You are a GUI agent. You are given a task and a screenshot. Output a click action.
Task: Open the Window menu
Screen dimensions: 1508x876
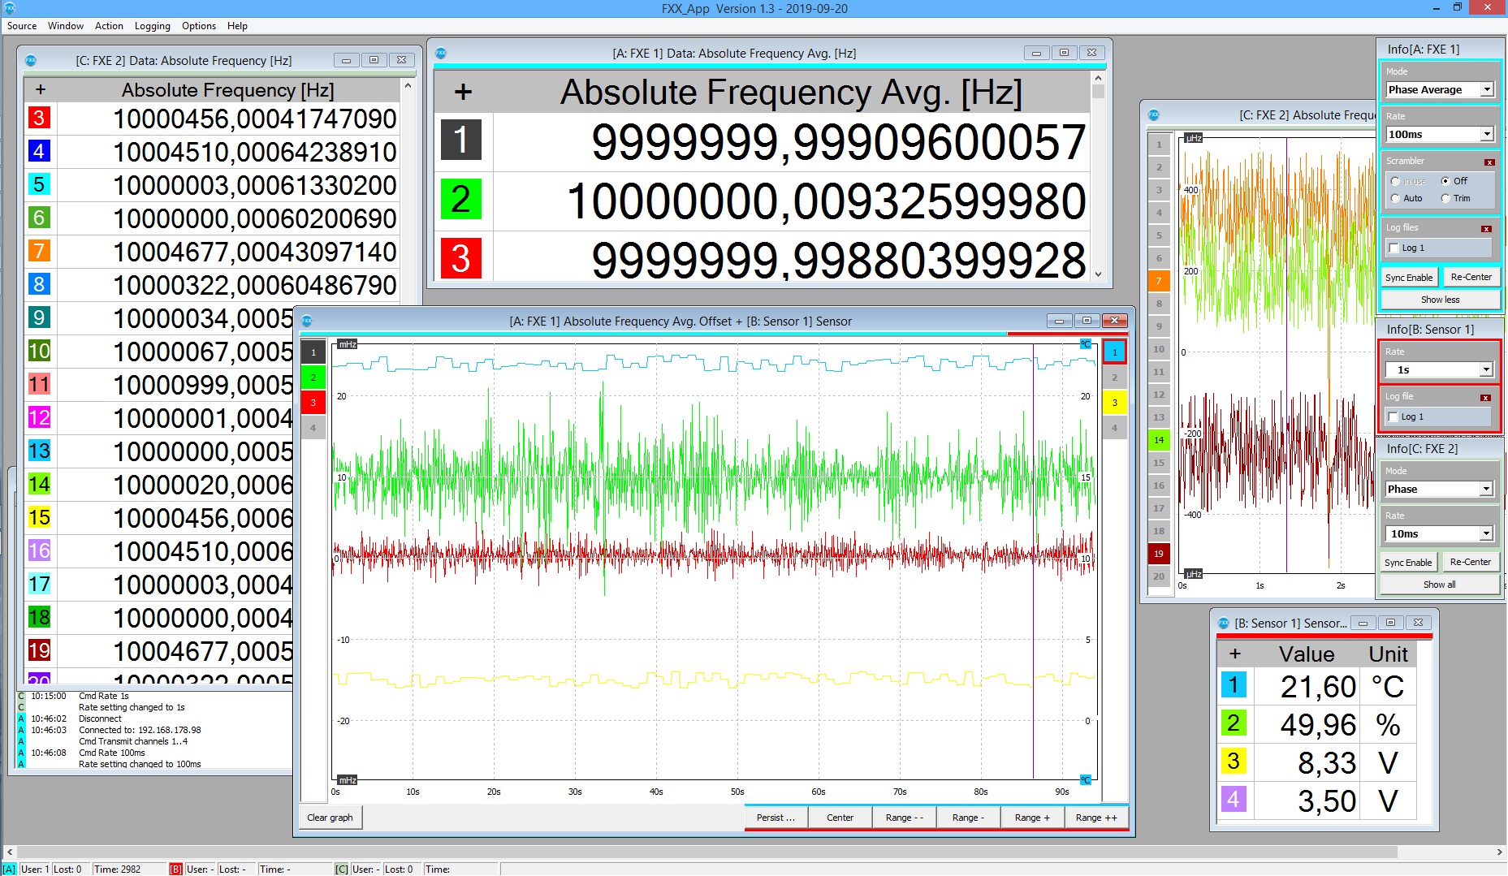point(66,26)
